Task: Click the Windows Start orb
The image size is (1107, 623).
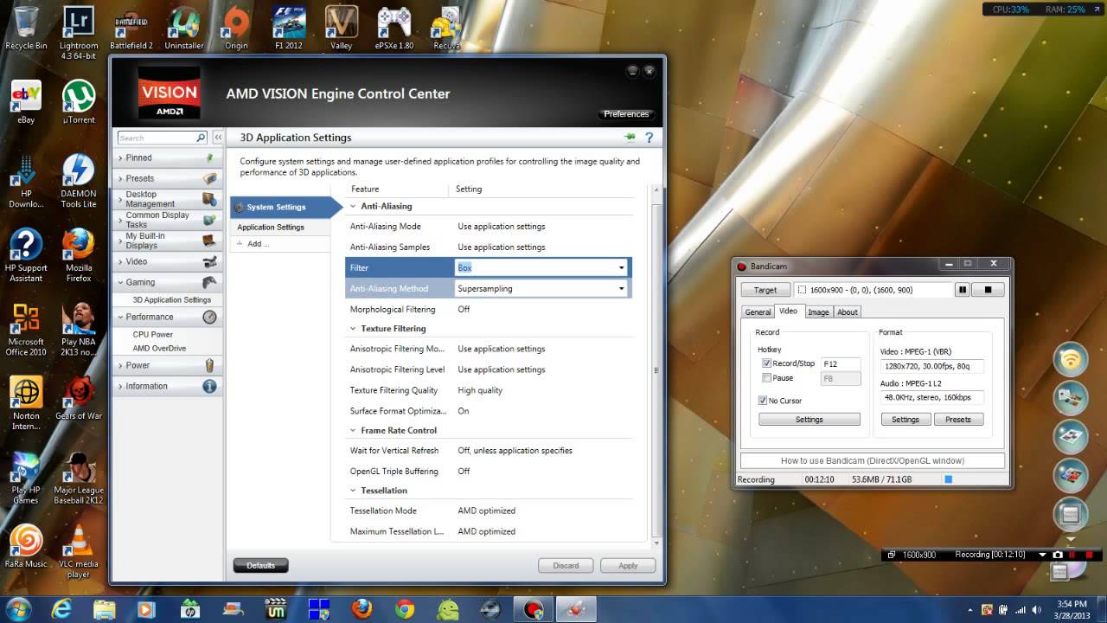Action: click(x=19, y=608)
